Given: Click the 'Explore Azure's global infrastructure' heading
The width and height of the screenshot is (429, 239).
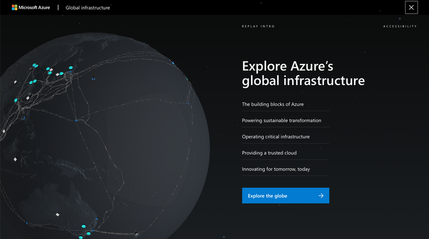Looking at the screenshot, I should click(303, 74).
